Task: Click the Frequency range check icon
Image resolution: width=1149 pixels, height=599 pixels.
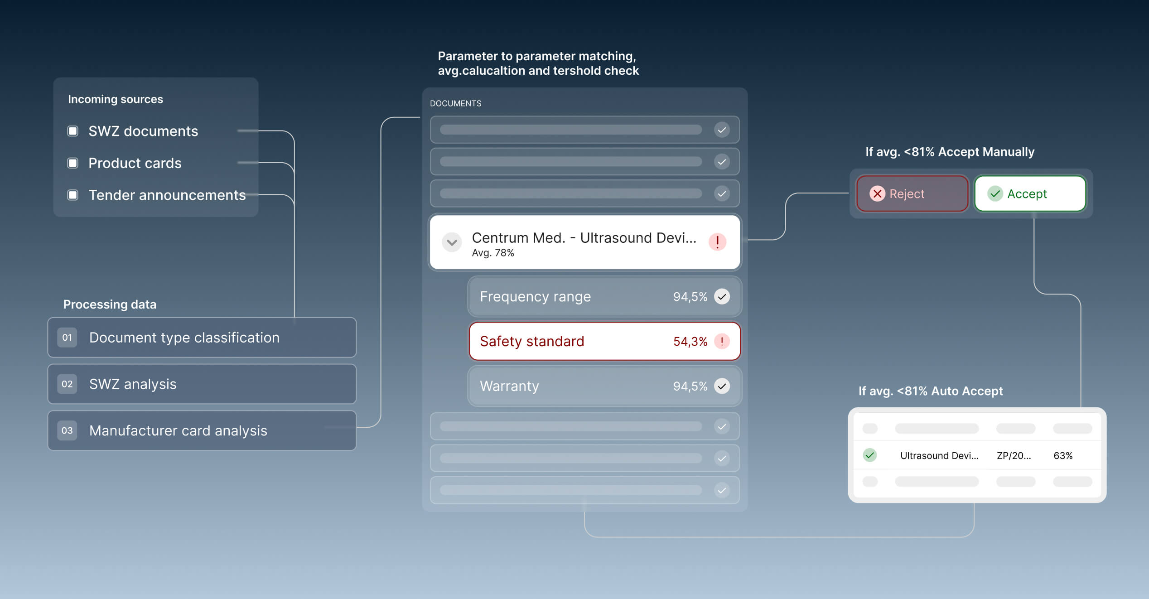Action: click(x=722, y=296)
